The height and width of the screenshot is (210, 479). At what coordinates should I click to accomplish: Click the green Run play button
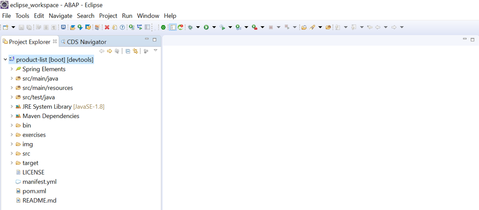pyautogui.click(x=206, y=27)
